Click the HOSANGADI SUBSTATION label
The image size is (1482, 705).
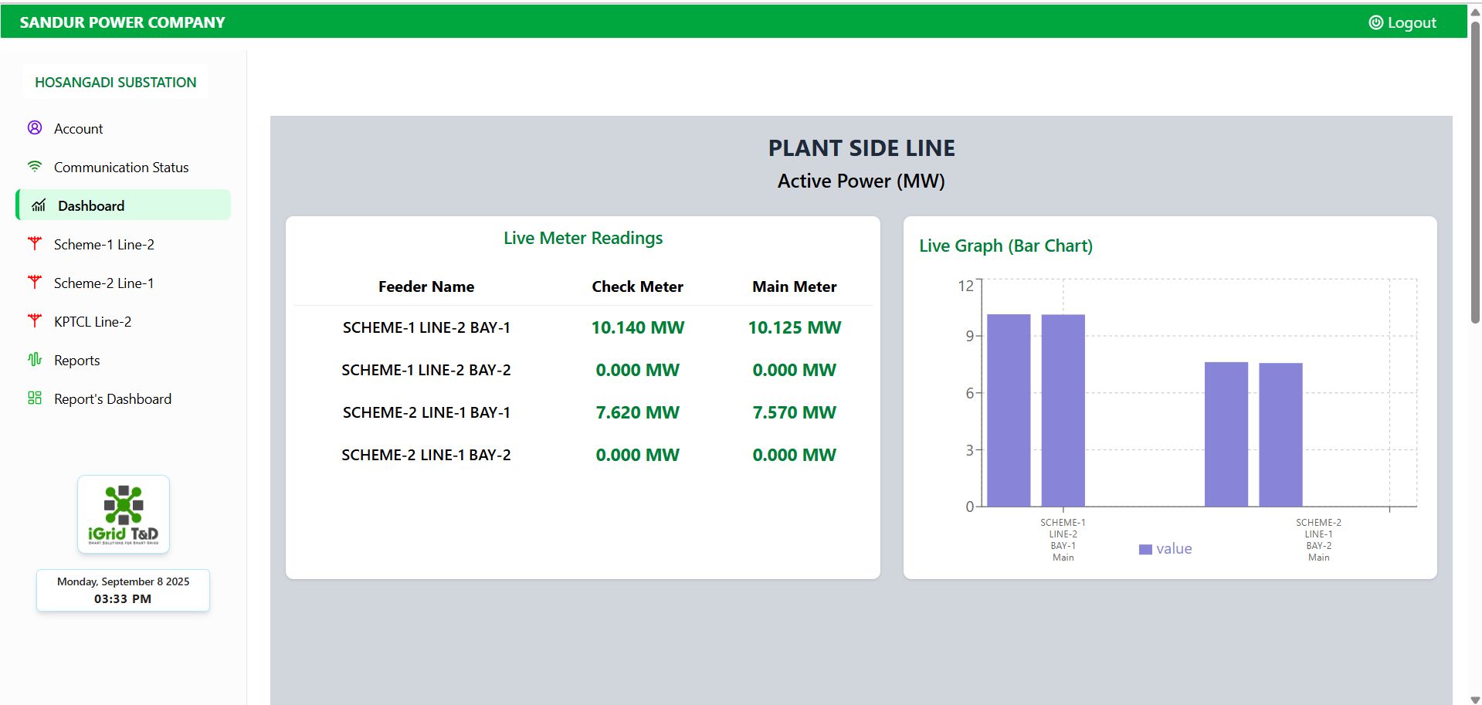[x=116, y=82]
